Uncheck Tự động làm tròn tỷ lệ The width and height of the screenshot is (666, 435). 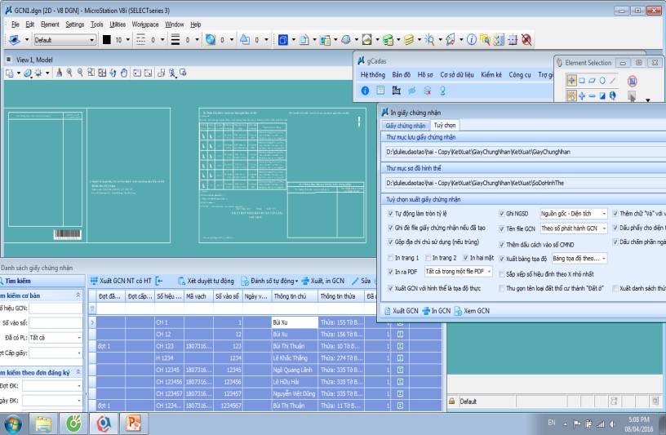pyautogui.click(x=390, y=213)
